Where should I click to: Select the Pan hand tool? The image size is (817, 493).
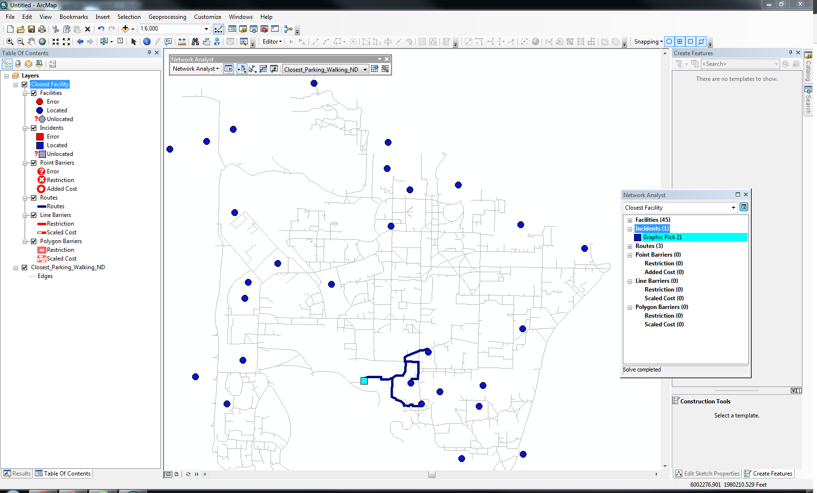pyautogui.click(x=31, y=42)
